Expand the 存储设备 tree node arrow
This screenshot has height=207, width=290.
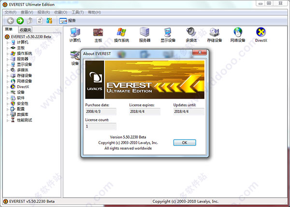click(8, 76)
